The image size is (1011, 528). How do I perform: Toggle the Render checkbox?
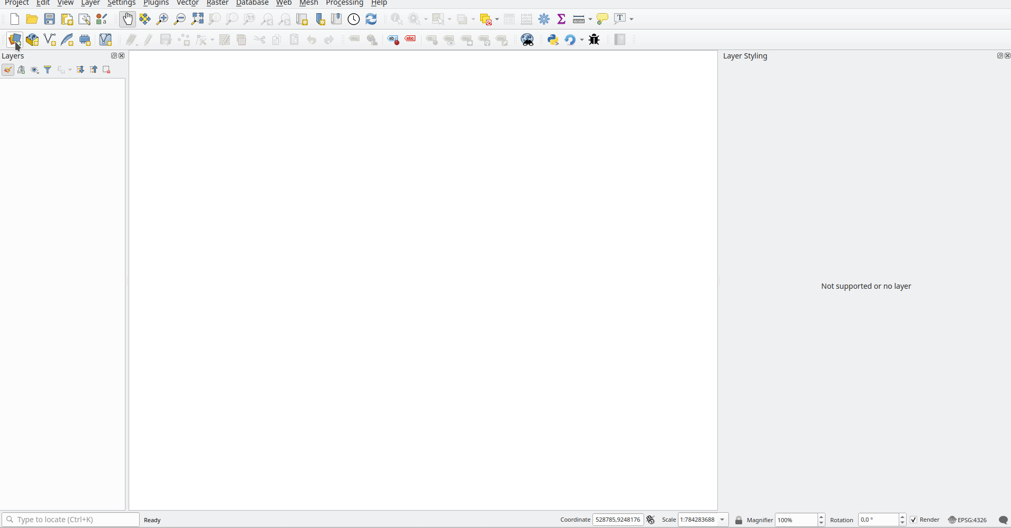(x=913, y=520)
